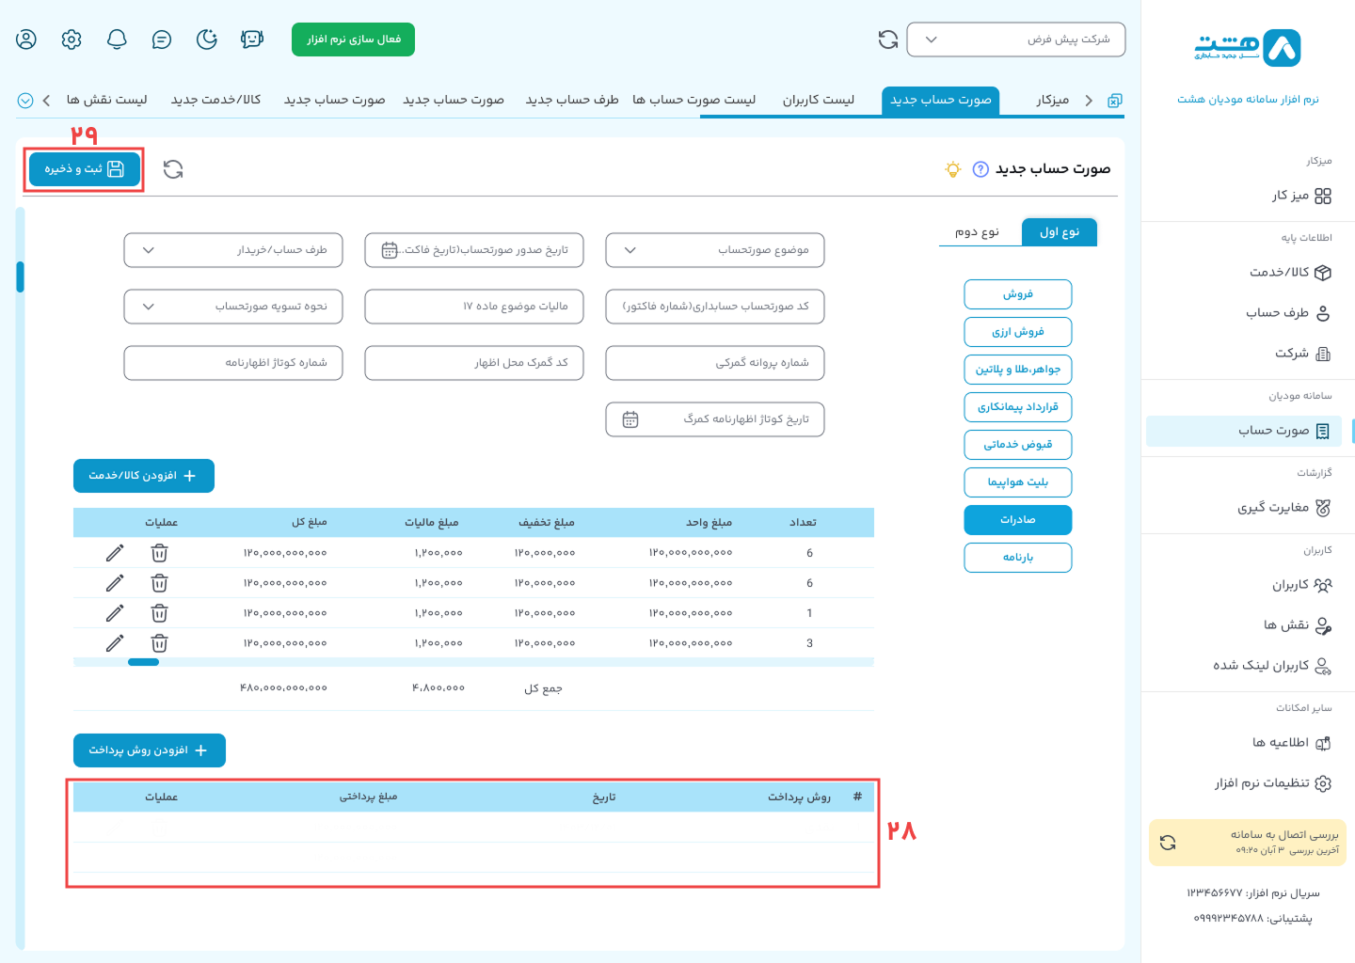Expand the طرف حساب/خریدار dropdown
1355x963 pixels.
(x=233, y=250)
